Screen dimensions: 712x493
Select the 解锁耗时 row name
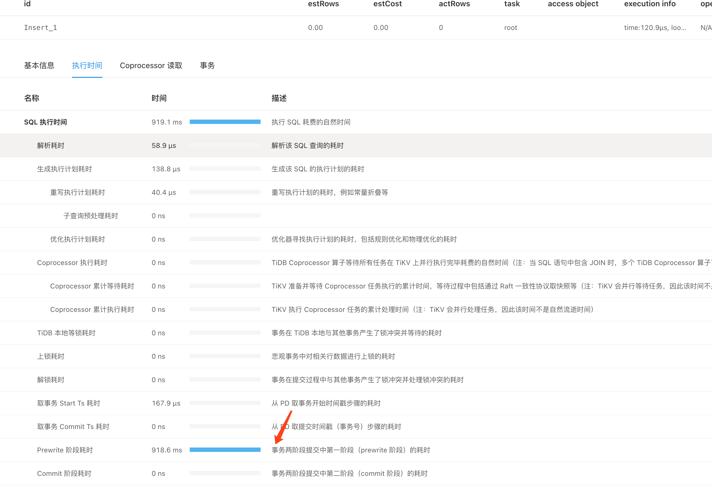[x=51, y=380]
